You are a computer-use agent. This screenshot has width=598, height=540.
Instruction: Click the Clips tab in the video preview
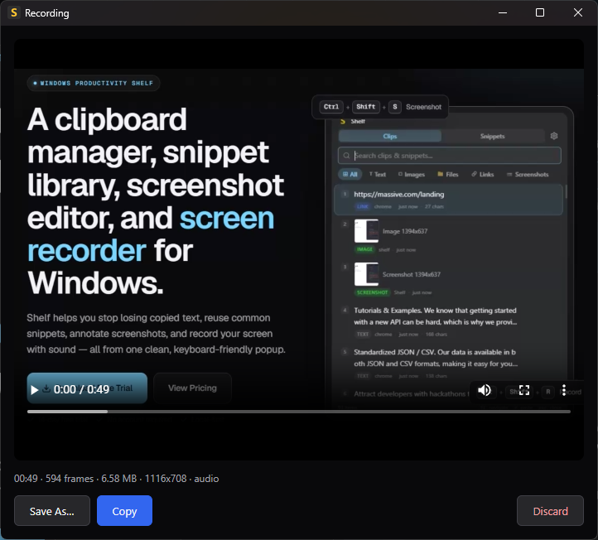pyautogui.click(x=390, y=136)
